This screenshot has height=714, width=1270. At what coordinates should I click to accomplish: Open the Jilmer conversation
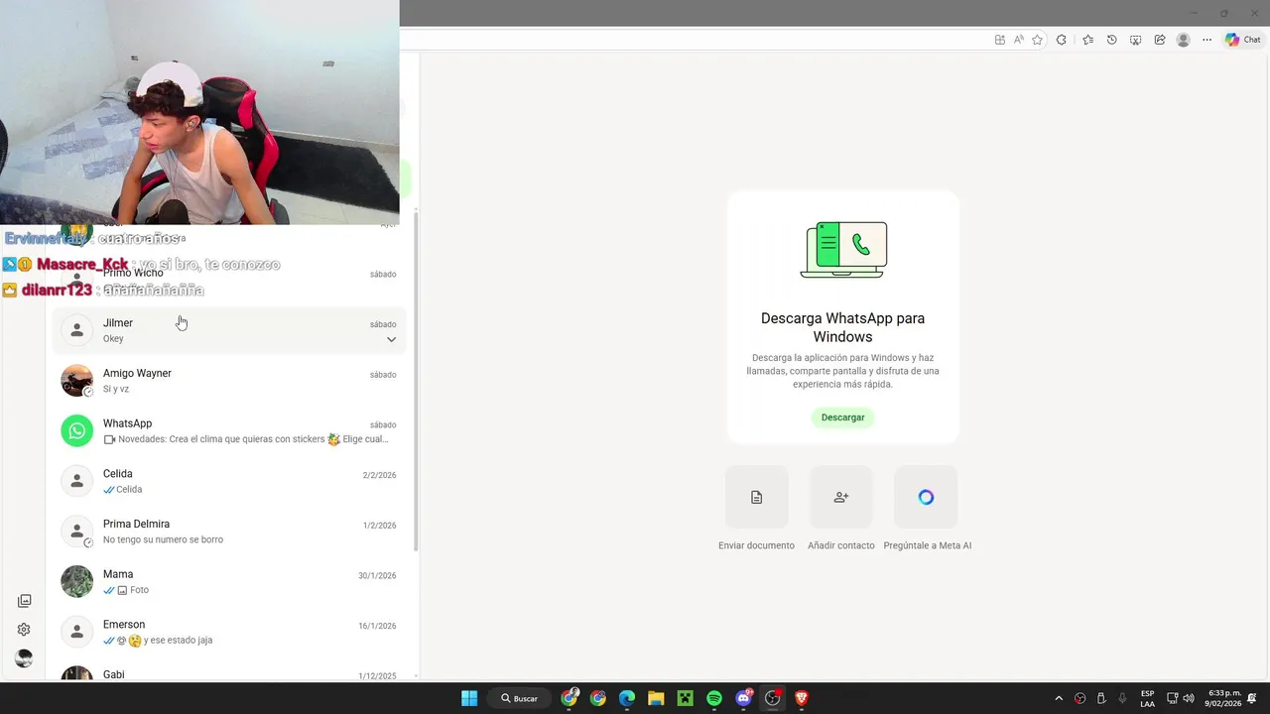(229, 330)
